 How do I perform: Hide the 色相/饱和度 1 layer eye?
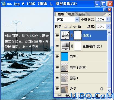[x=57, y=46]
